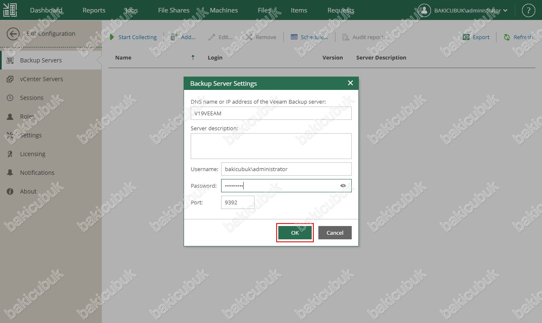Click the Exit Configuration back arrow icon
Screen dimensions: 542x323
13,34
